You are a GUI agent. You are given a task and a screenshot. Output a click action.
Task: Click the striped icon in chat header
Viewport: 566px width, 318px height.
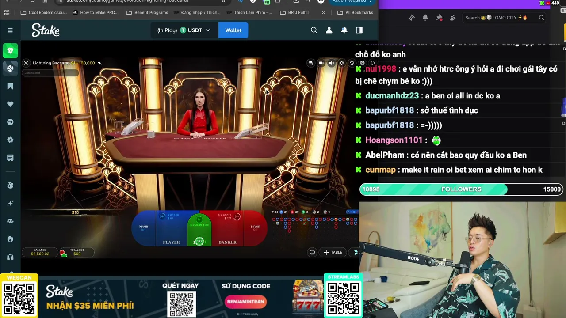[411, 18]
